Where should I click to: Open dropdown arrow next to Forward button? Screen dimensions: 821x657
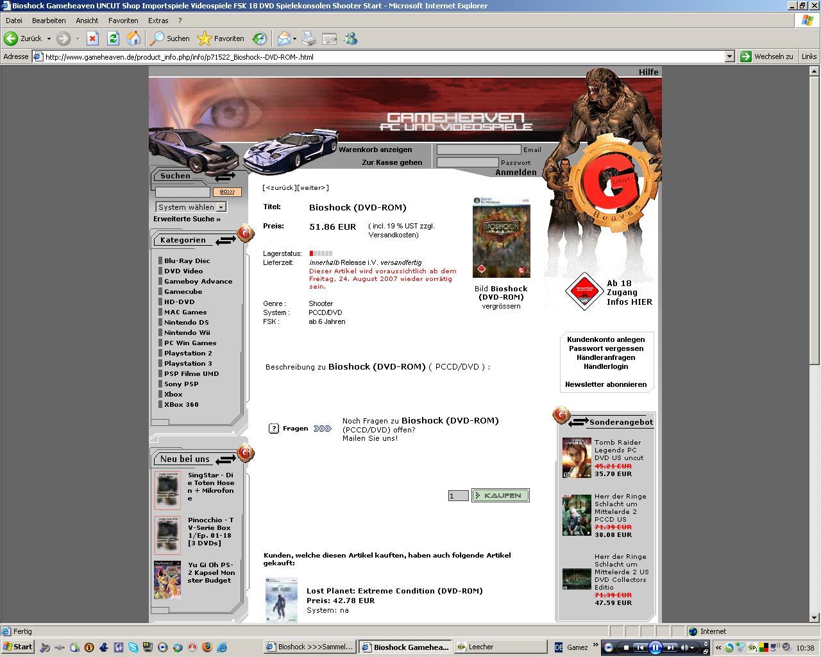78,38
